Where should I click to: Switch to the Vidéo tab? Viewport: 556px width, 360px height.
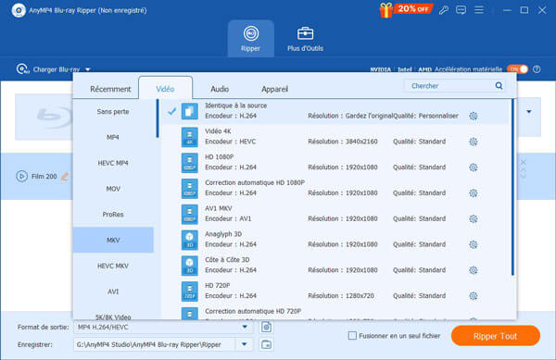click(165, 89)
